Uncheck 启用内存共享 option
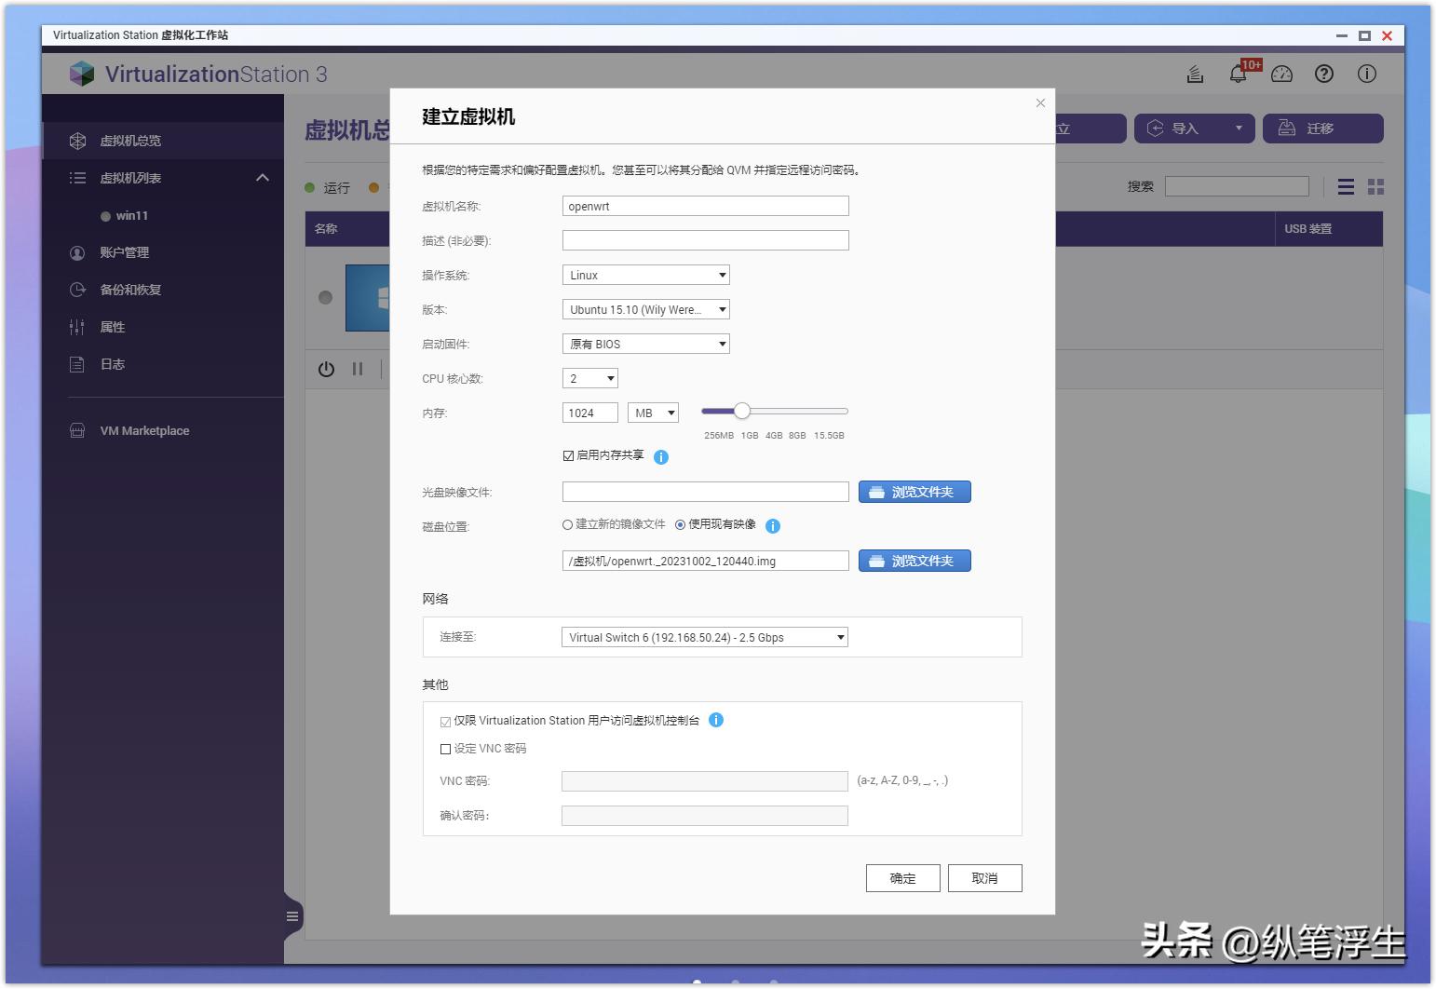Viewport: 1436px width, 989px height. pyautogui.click(x=569, y=455)
